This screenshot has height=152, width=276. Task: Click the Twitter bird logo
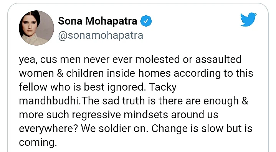pyautogui.click(x=248, y=19)
